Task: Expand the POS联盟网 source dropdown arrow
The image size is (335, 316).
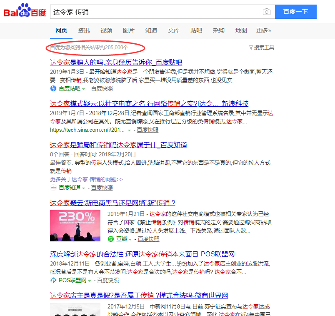Action: 90,281
